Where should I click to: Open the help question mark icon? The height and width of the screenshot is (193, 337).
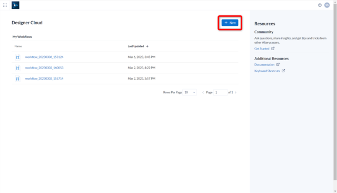(320, 5)
